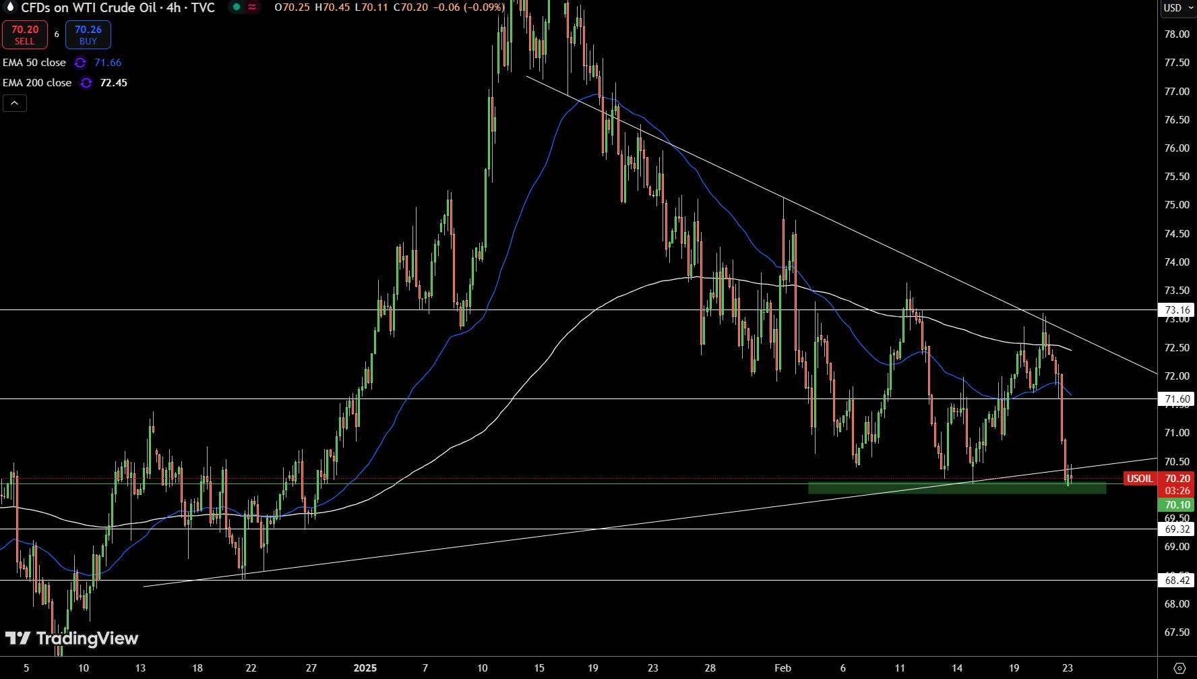Click the USOIL symbol price tag
Image resolution: width=1197 pixels, height=679 pixels.
(x=1140, y=479)
